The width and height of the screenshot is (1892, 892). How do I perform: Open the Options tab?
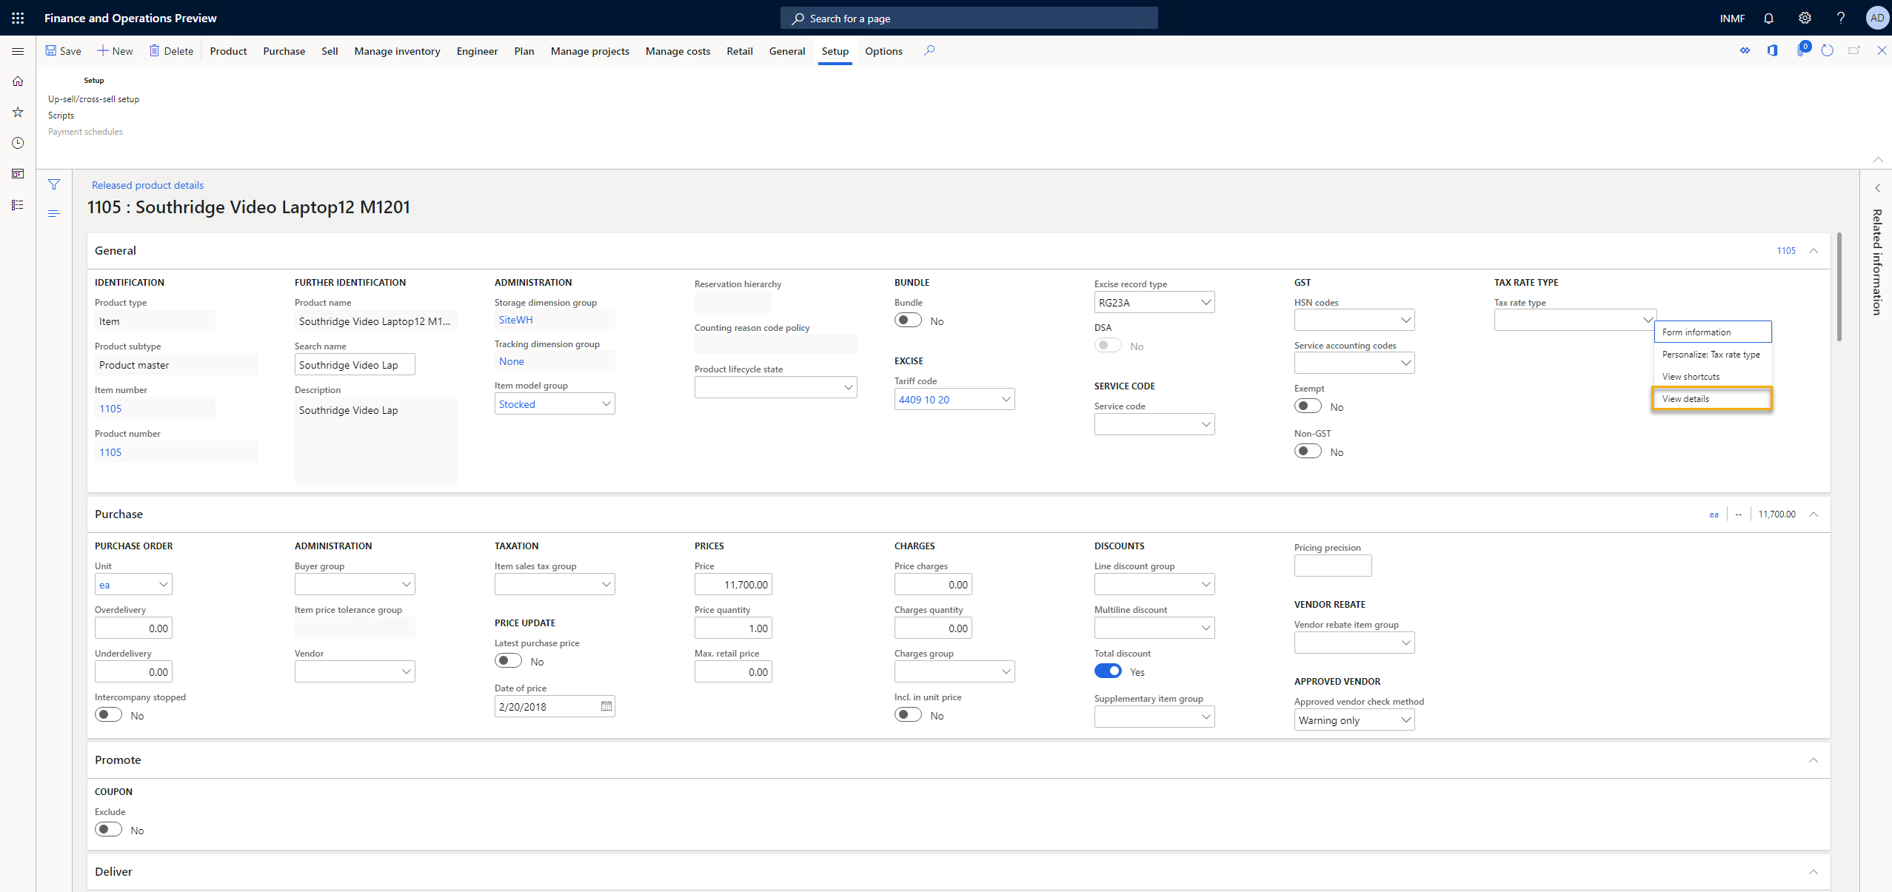click(883, 51)
